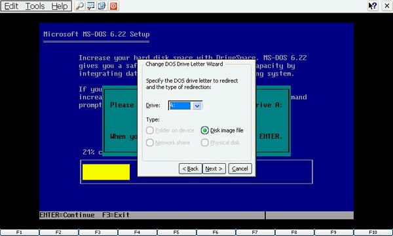The image size is (393, 236).
Task: Open the Help menu
Action: [60, 6]
